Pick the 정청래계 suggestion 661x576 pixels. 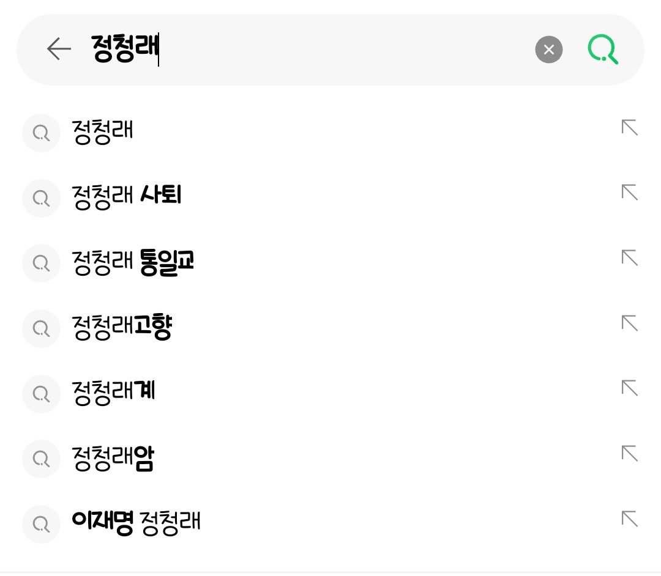click(x=113, y=393)
